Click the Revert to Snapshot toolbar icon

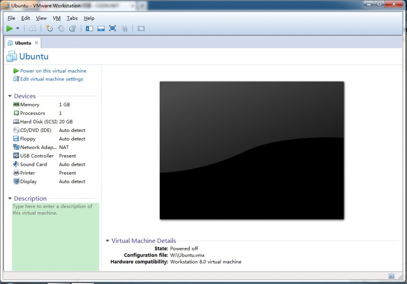click(61, 29)
